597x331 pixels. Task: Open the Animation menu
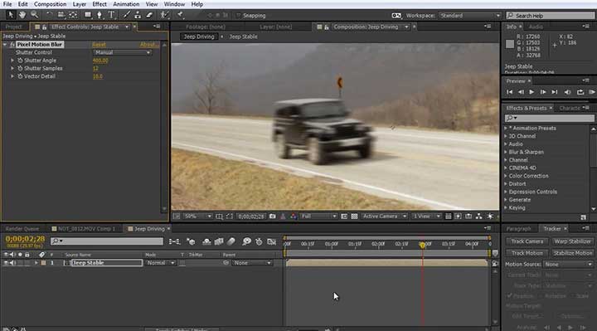(126, 4)
